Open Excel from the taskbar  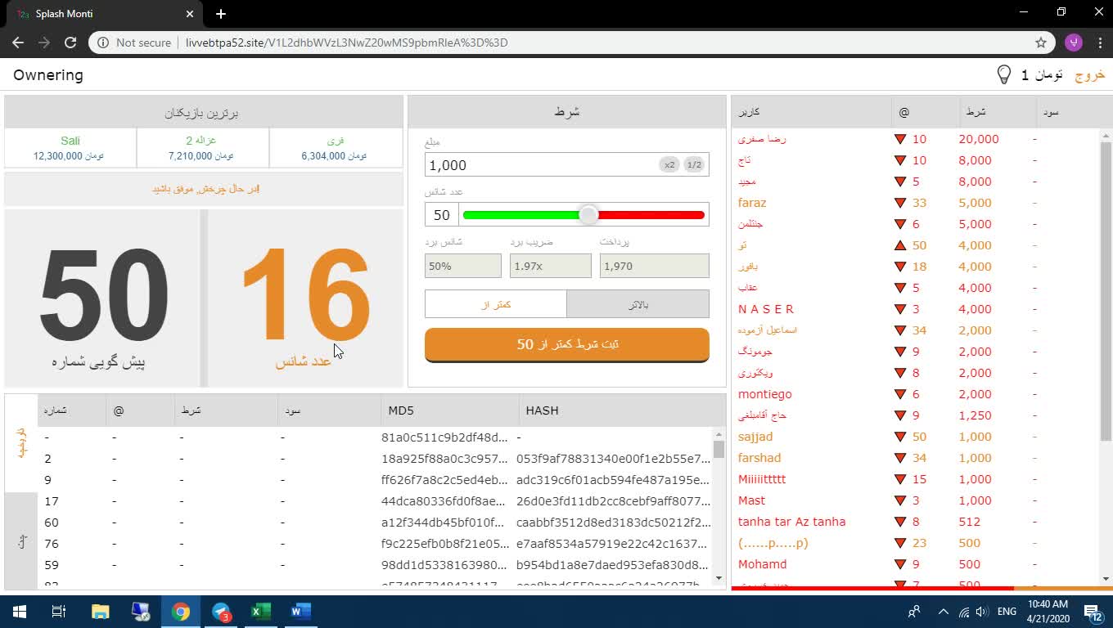[x=261, y=612]
